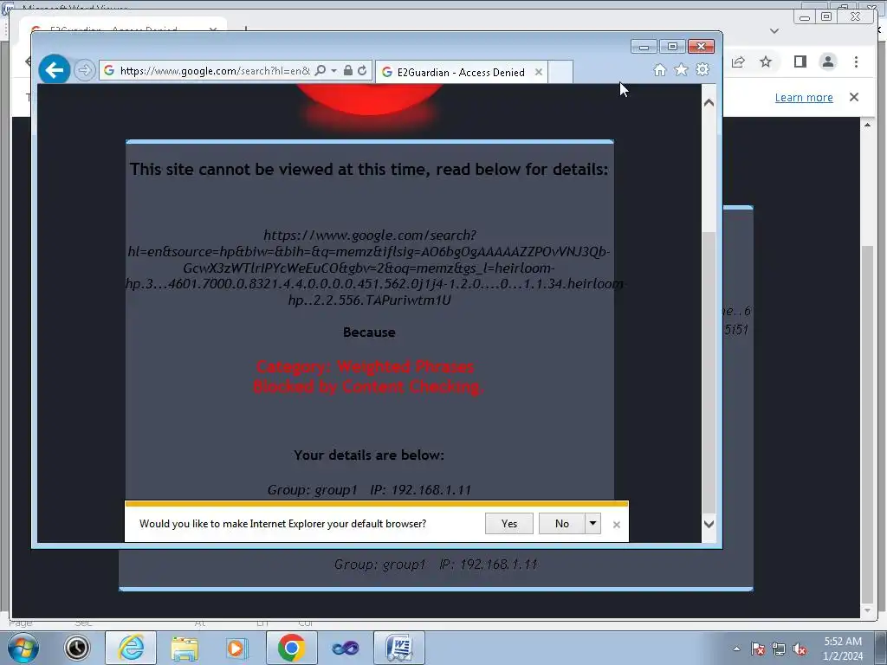Image resolution: width=887 pixels, height=665 pixels.
Task: Click Yes to make IE default browser
Action: point(509,524)
